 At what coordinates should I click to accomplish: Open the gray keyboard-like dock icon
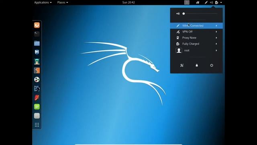(37, 116)
